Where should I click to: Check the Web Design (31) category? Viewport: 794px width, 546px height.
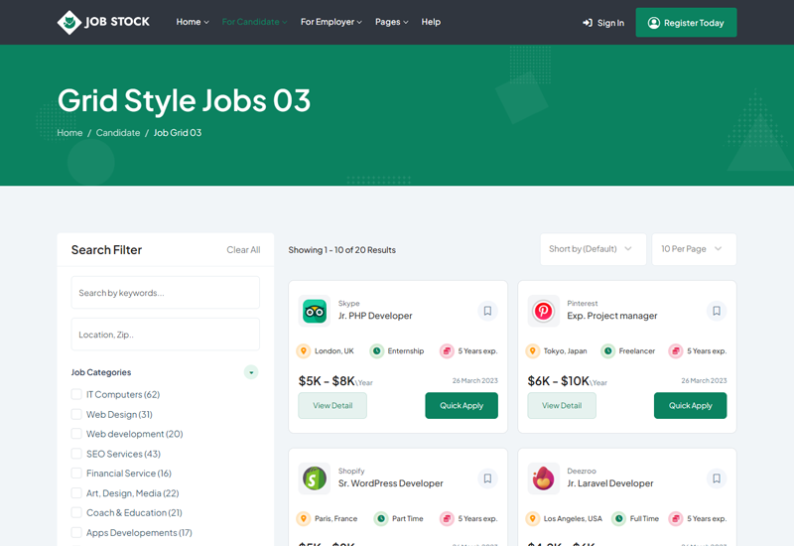76,414
